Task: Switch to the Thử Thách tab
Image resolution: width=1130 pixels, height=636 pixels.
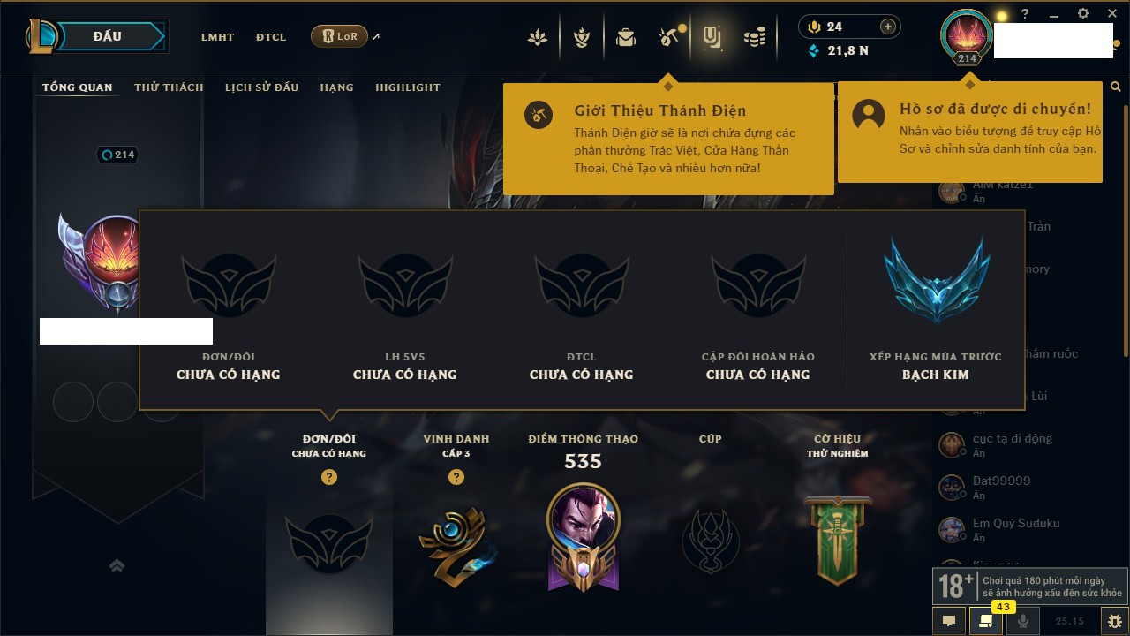Action: pyautogui.click(x=169, y=87)
